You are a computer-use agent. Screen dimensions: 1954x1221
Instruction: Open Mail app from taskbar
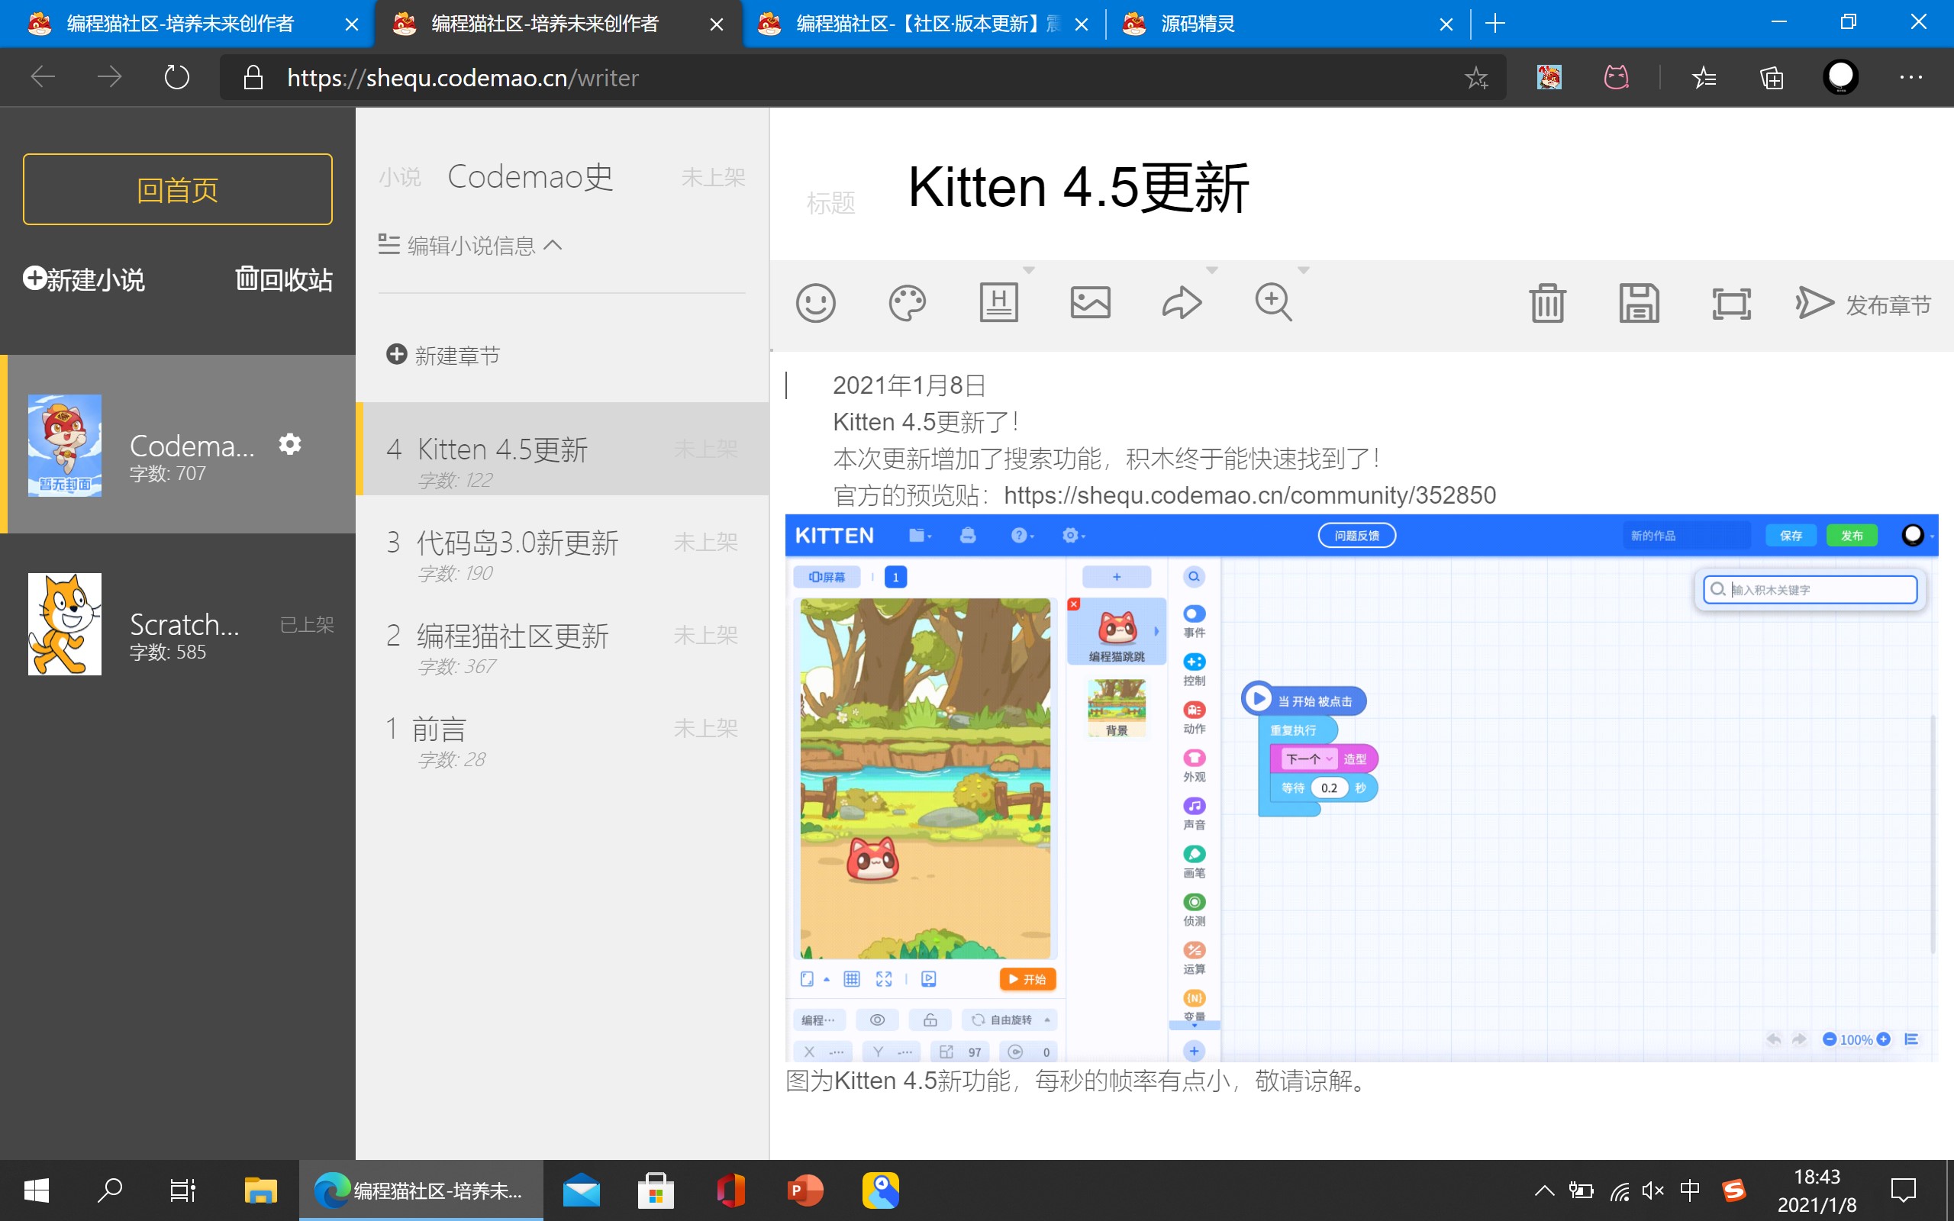pos(582,1190)
